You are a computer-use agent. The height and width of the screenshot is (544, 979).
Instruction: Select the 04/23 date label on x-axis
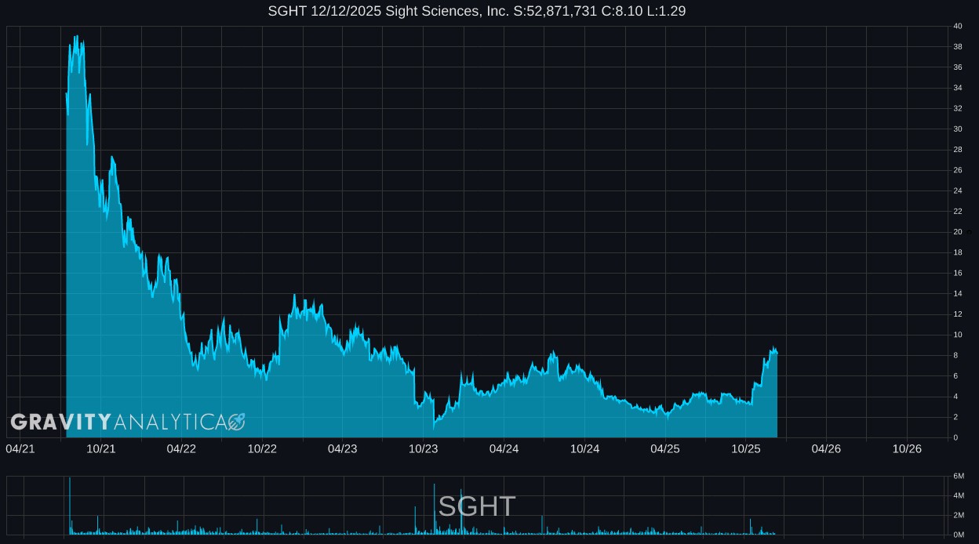(343, 449)
